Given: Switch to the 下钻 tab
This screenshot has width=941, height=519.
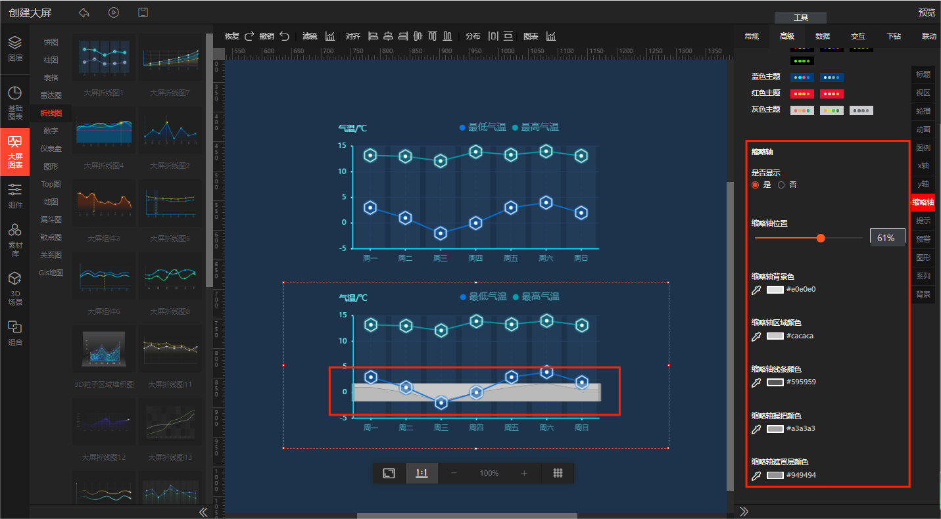Looking at the screenshot, I should pyautogui.click(x=893, y=36).
